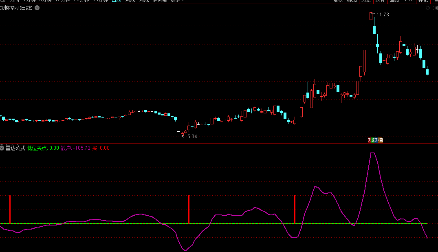The width and height of the screenshot is (438, 252).
Task: Click the candlestick at the 5.04 low
Action: (183, 135)
